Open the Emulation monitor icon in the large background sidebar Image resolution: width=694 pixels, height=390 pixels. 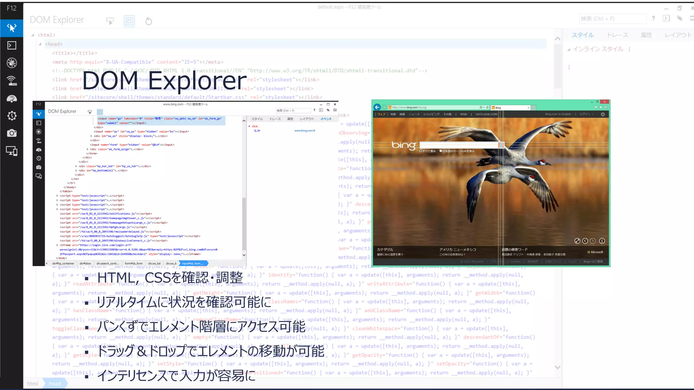pyautogui.click(x=12, y=151)
